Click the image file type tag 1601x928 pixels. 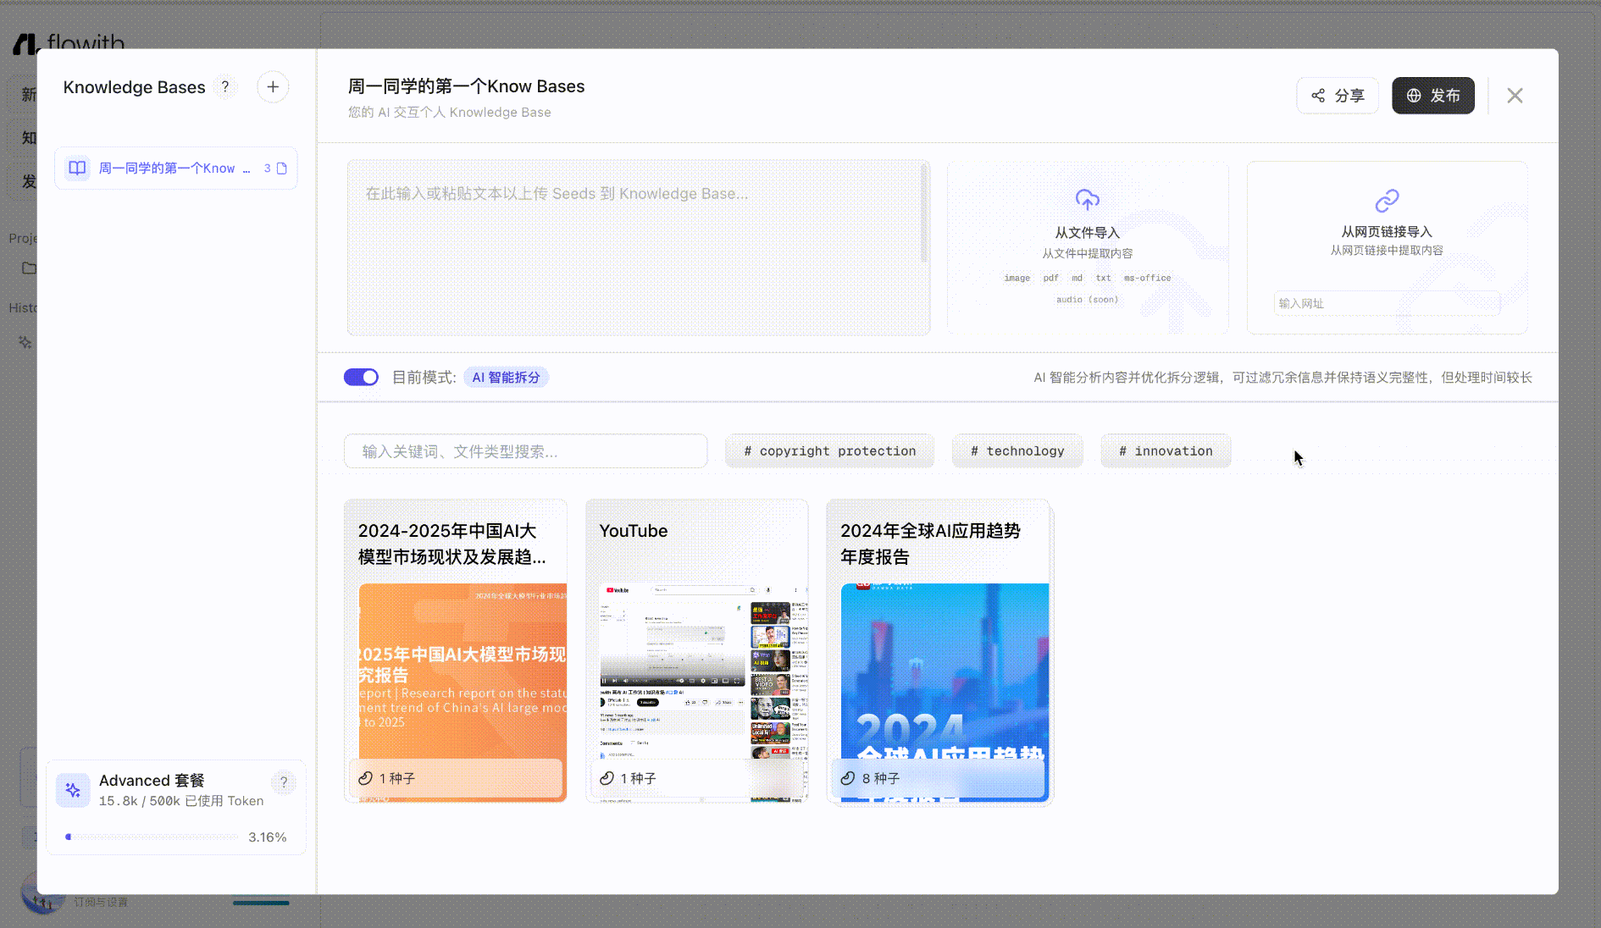(x=1017, y=278)
